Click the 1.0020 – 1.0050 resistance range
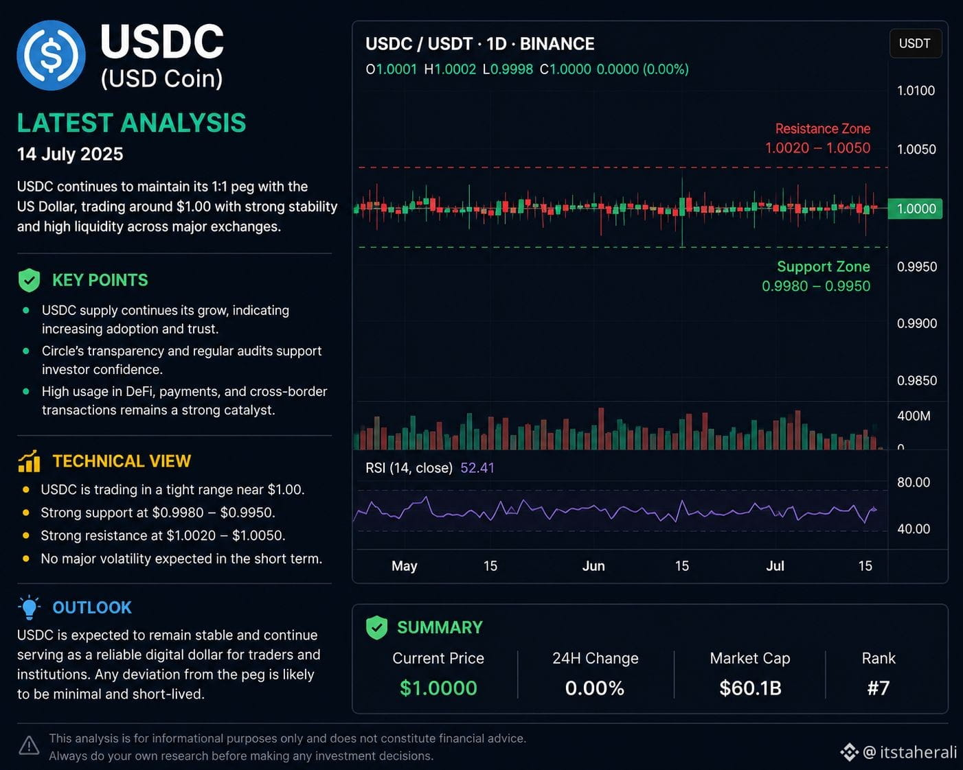This screenshot has width=963, height=770. coord(817,148)
